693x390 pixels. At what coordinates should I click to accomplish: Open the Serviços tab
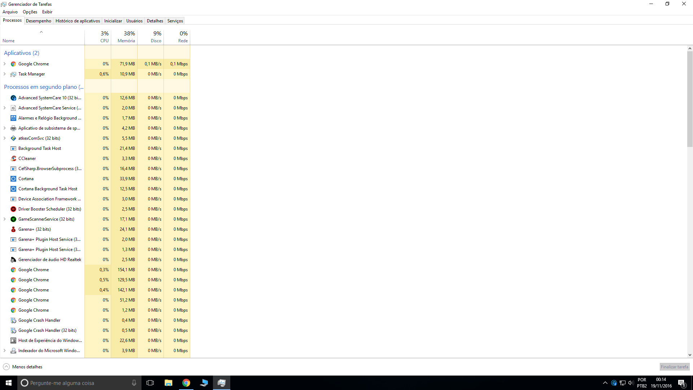[175, 21]
